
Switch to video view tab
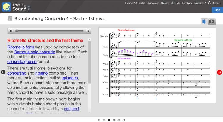pos(212,22)
